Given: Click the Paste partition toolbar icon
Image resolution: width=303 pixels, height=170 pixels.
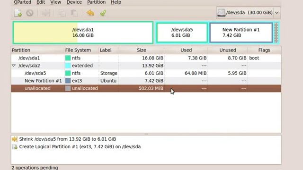Looking at the screenshot, I should 74,13.
